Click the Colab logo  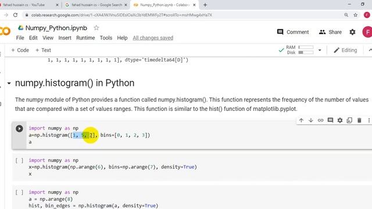click(5, 31)
